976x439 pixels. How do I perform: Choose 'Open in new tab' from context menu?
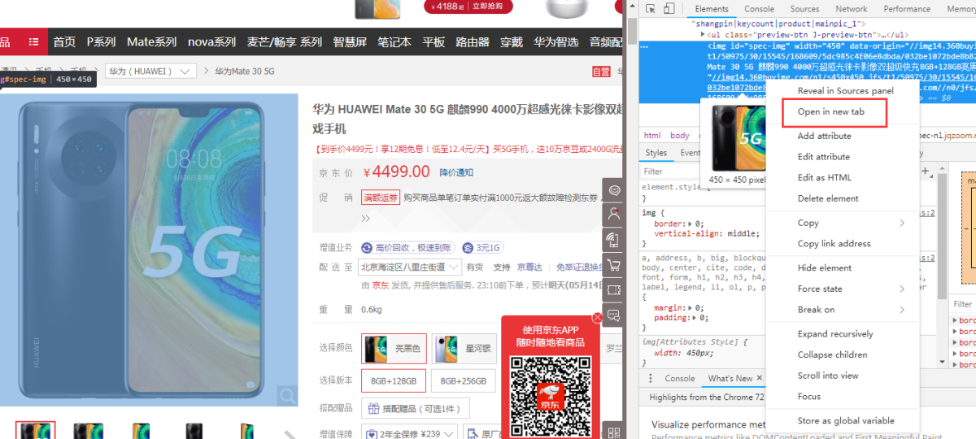(830, 111)
